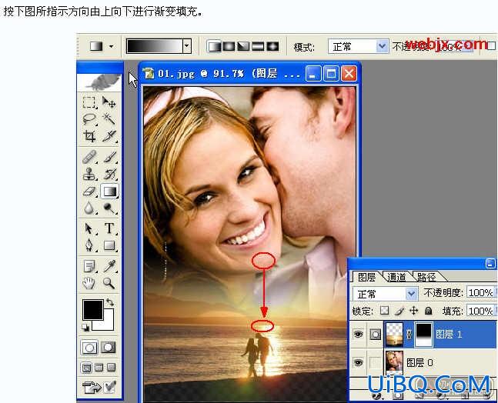Minimize the layers palette

[x=491, y=263]
